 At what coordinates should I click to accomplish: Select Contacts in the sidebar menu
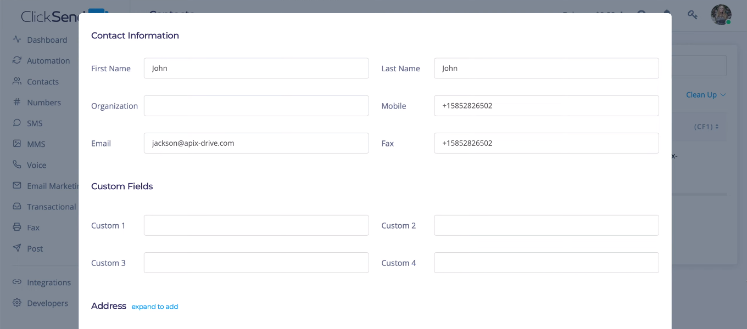click(42, 81)
